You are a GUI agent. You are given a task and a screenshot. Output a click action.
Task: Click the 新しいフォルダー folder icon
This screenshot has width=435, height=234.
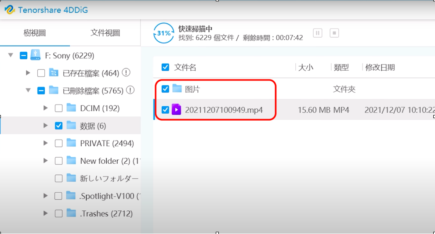coord(71,178)
